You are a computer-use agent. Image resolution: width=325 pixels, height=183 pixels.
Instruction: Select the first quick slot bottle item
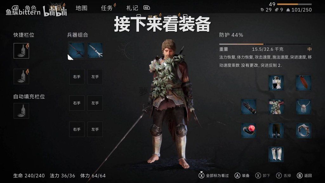[21, 51]
